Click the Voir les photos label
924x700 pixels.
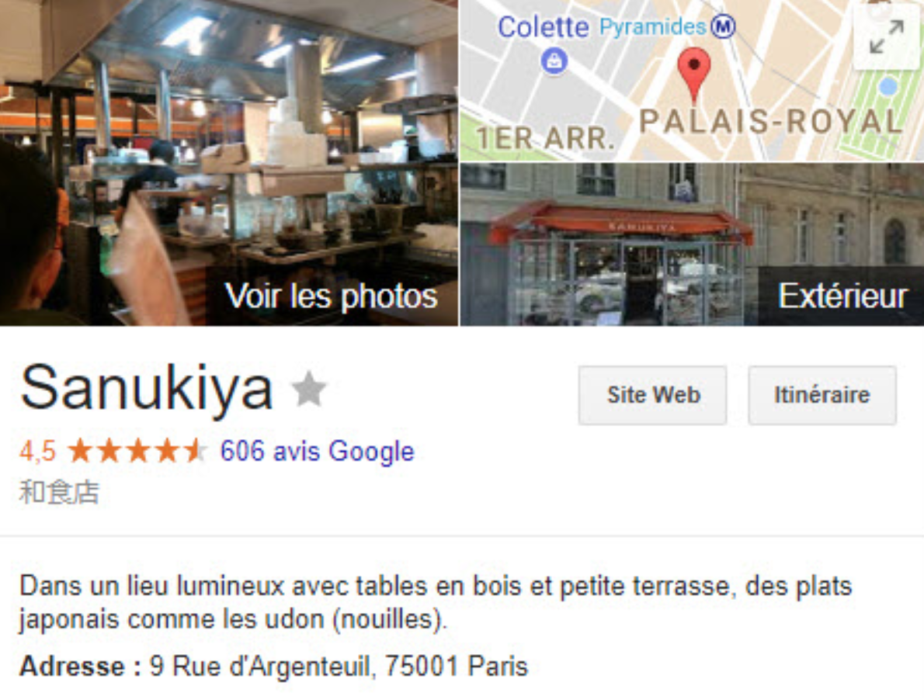pos(332,296)
